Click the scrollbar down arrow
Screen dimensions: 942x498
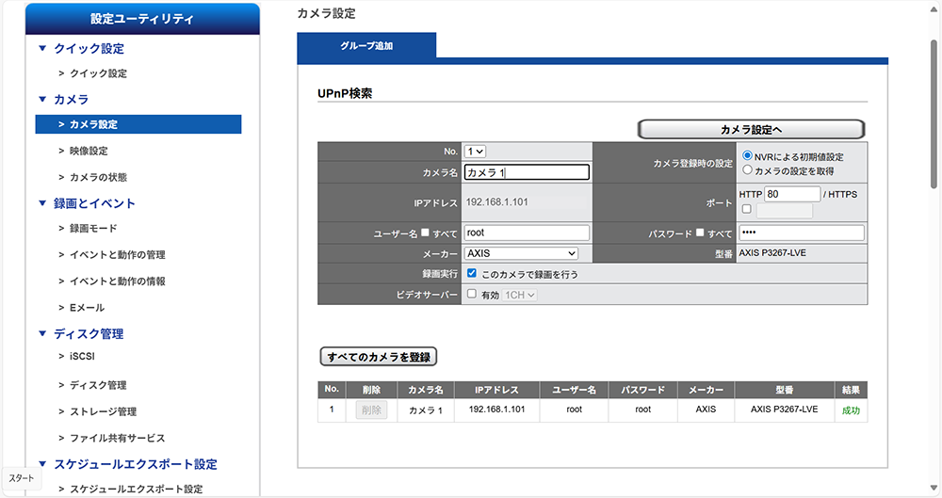(934, 488)
